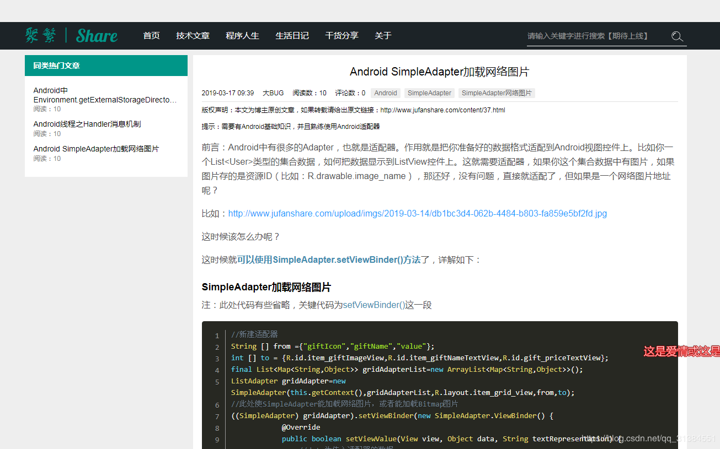Go to the 程序人生 section
Screen dimensions: 720x449
pyautogui.click(x=242, y=36)
